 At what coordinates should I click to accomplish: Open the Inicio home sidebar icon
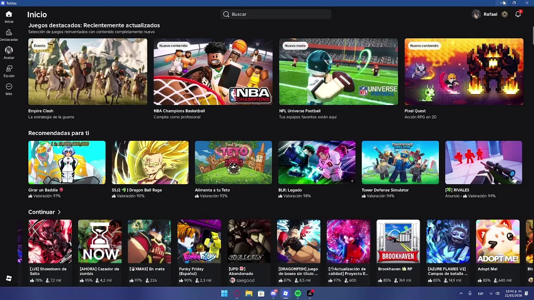[9, 14]
